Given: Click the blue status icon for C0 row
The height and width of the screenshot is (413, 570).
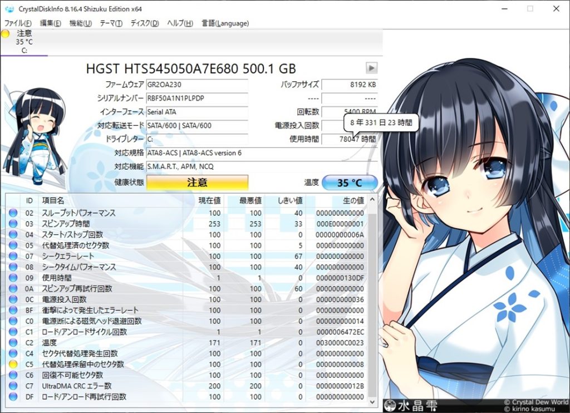Looking at the screenshot, I should click(x=13, y=321).
